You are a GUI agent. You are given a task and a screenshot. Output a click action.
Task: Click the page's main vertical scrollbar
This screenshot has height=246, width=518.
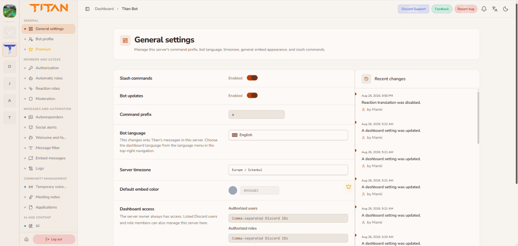[517, 94]
